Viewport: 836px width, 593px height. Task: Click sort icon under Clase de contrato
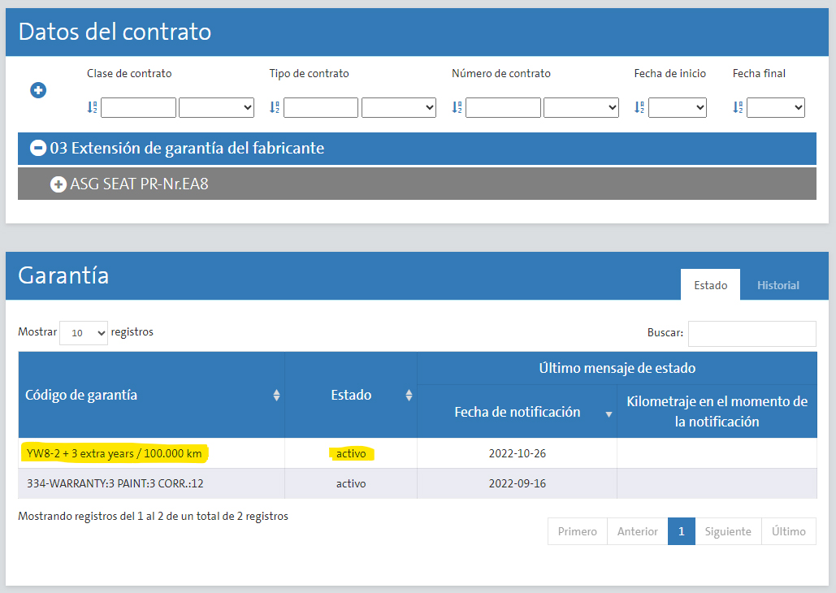(92, 107)
